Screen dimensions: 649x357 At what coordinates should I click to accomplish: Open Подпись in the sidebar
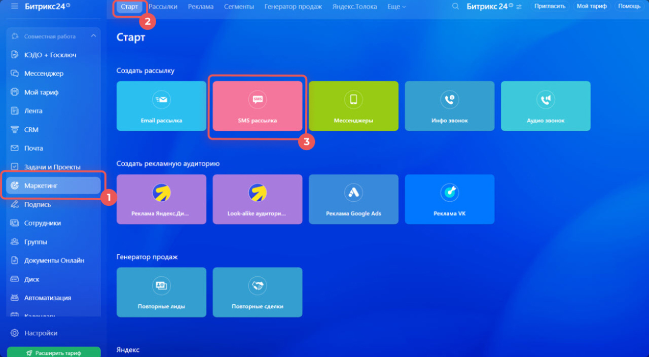tap(53, 204)
